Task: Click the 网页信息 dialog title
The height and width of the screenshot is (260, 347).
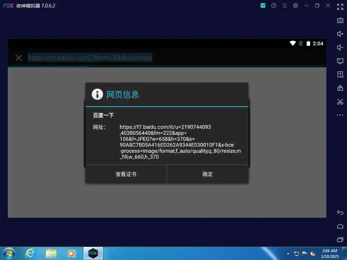Action: (x=123, y=94)
